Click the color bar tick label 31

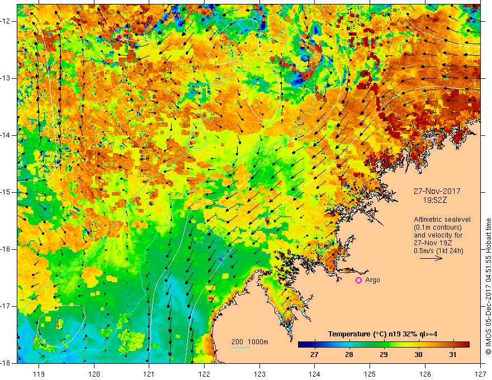click(x=453, y=355)
